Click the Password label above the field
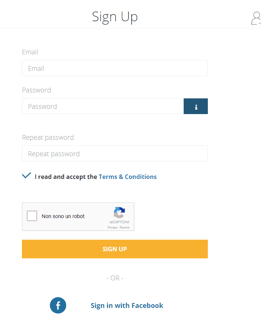Image resolution: width=261 pixels, height=315 pixels. click(36, 90)
